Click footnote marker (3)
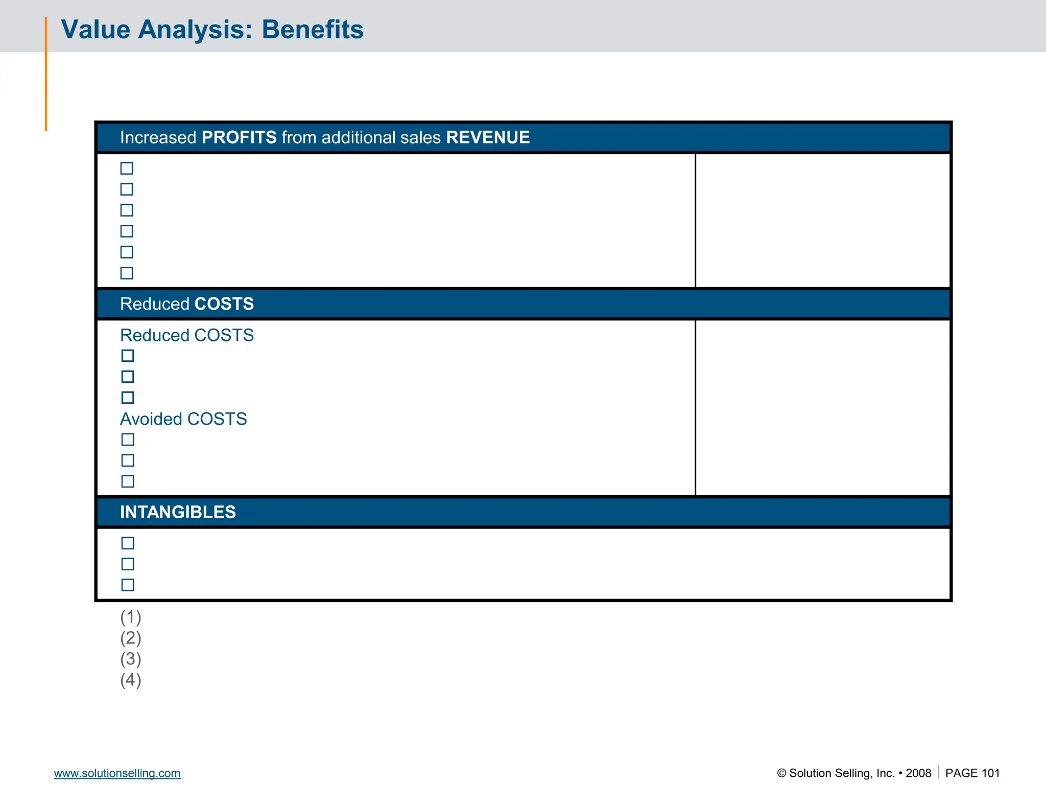Viewport: 1046px width, 785px height. pyautogui.click(x=131, y=659)
